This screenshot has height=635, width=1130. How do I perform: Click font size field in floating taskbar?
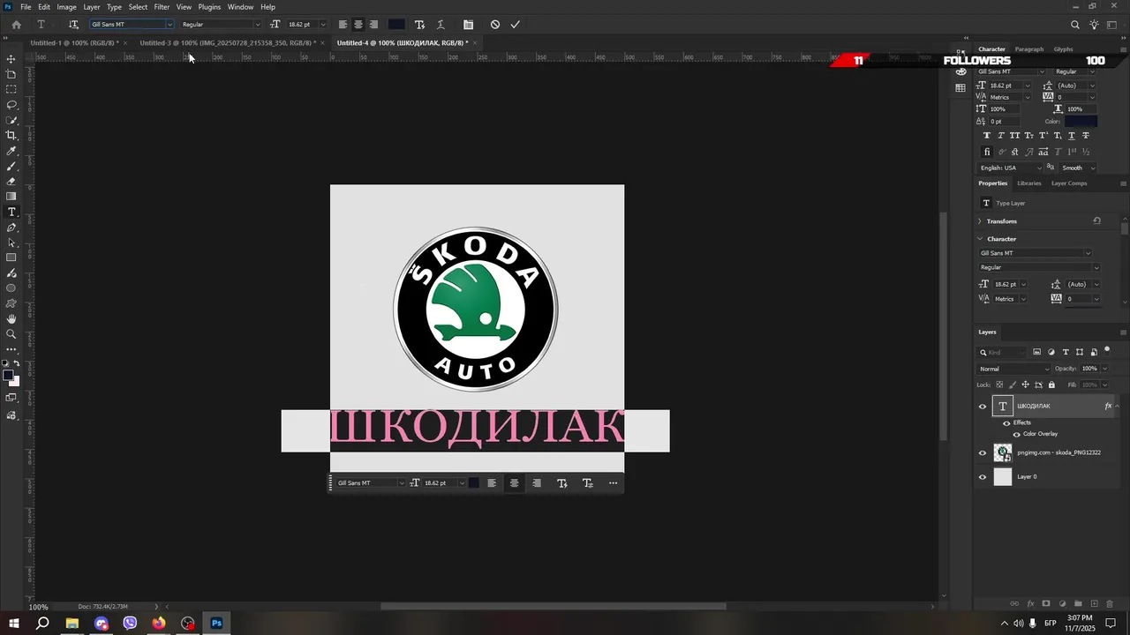(x=439, y=483)
